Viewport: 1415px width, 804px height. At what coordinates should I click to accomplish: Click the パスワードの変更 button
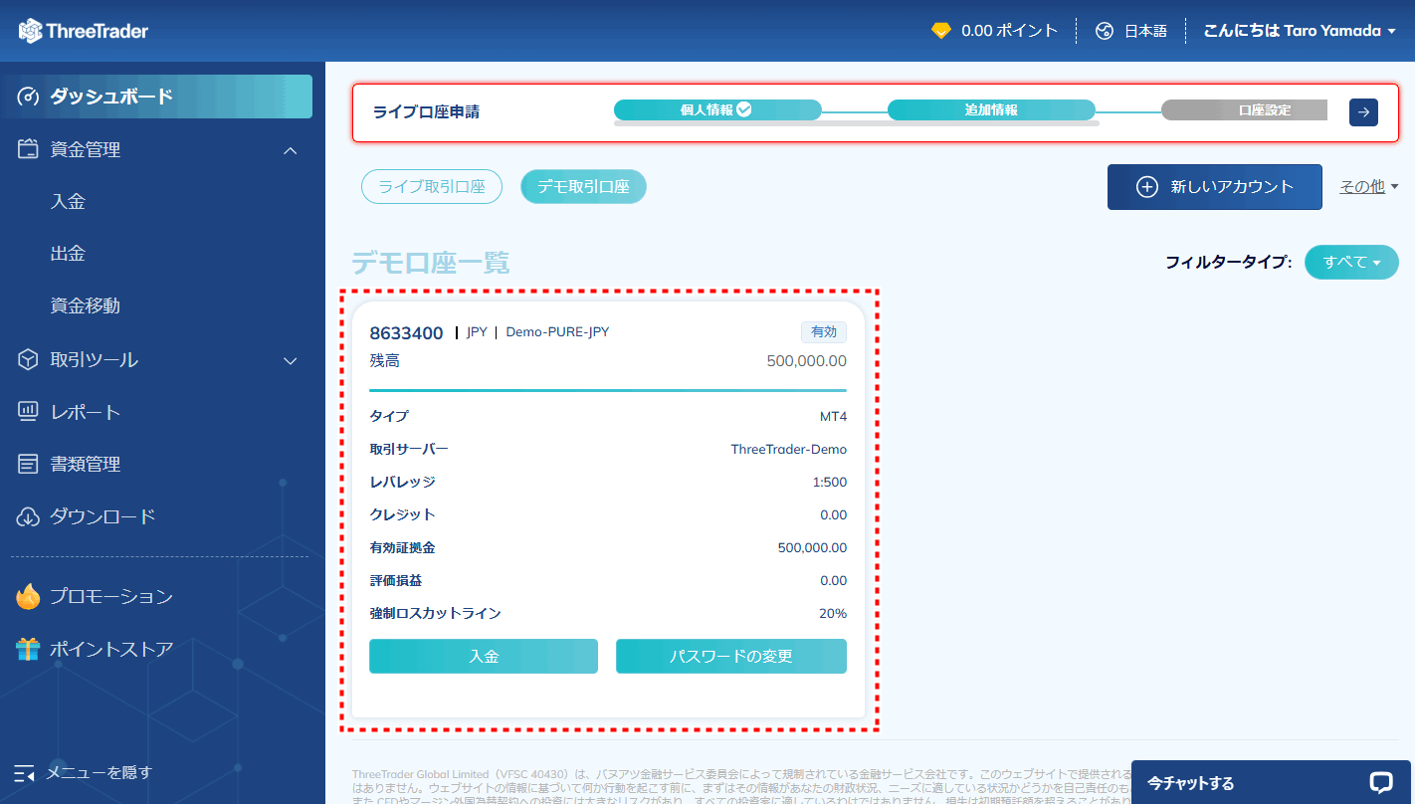731,657
